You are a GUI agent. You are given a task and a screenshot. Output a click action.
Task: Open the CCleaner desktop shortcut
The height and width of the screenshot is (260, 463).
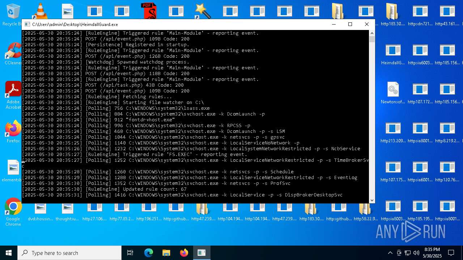click(13, 53)
